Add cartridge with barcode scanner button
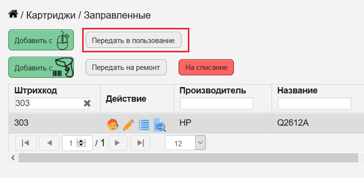The width and height of the screenshot is (364, 178). [x=41, y=67]
